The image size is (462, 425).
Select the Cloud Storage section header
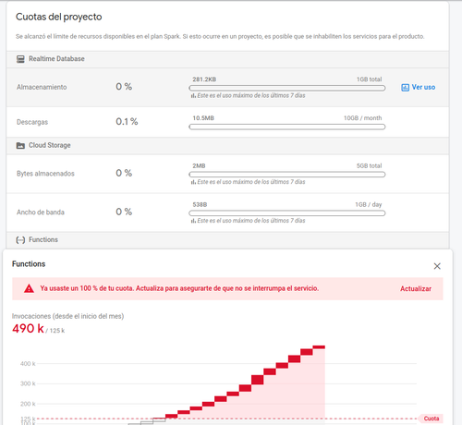pyautogui.click(x=227, y=145)
